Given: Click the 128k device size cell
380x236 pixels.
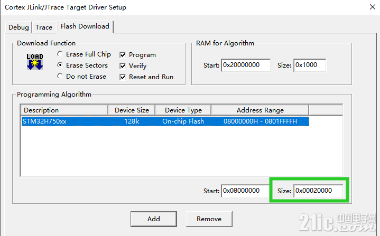Looking at the screenshot, I should click(x=132, y=121).
